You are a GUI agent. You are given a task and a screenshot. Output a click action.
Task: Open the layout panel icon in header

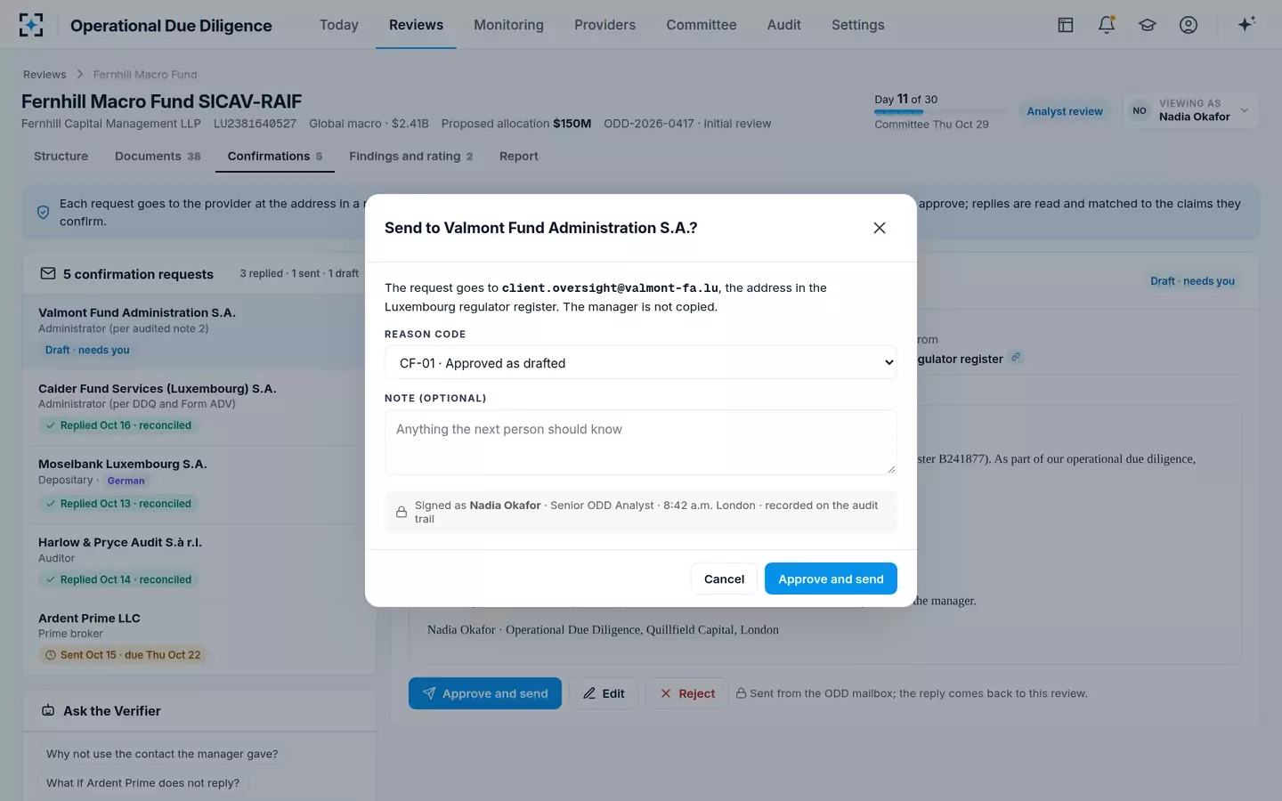(x=1066, y=25)
